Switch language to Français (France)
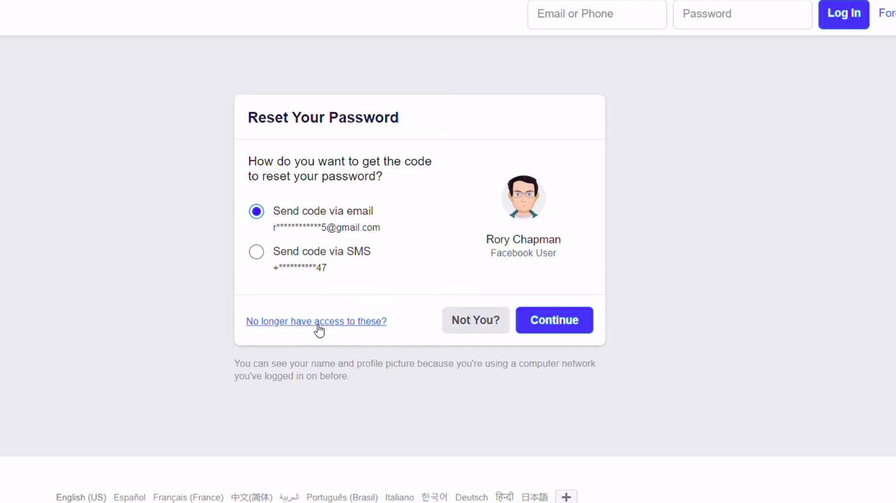This screenshot has height=503, width=896. pyautogui.click(x=188, y=497)
